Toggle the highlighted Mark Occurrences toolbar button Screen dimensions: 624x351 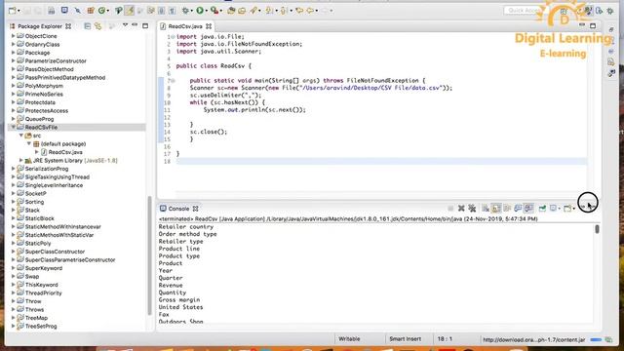click(x=130, y=11)
